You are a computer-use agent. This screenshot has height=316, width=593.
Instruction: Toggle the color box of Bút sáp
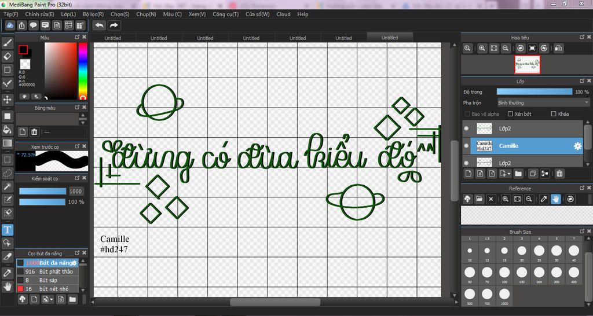[20, 280]
